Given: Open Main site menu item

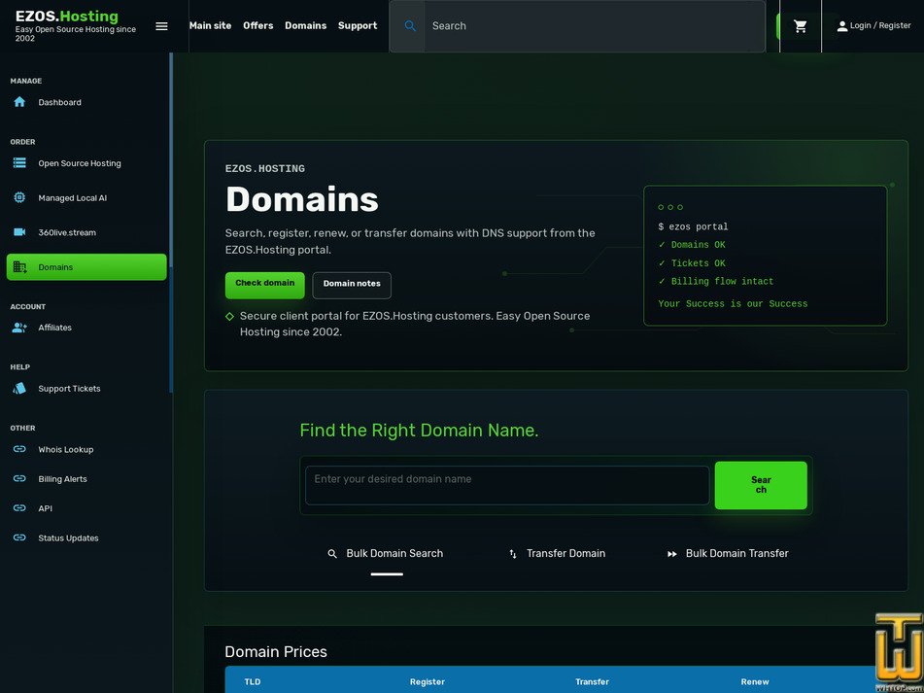Looking at the screenshot, I should tap(210, 26).
